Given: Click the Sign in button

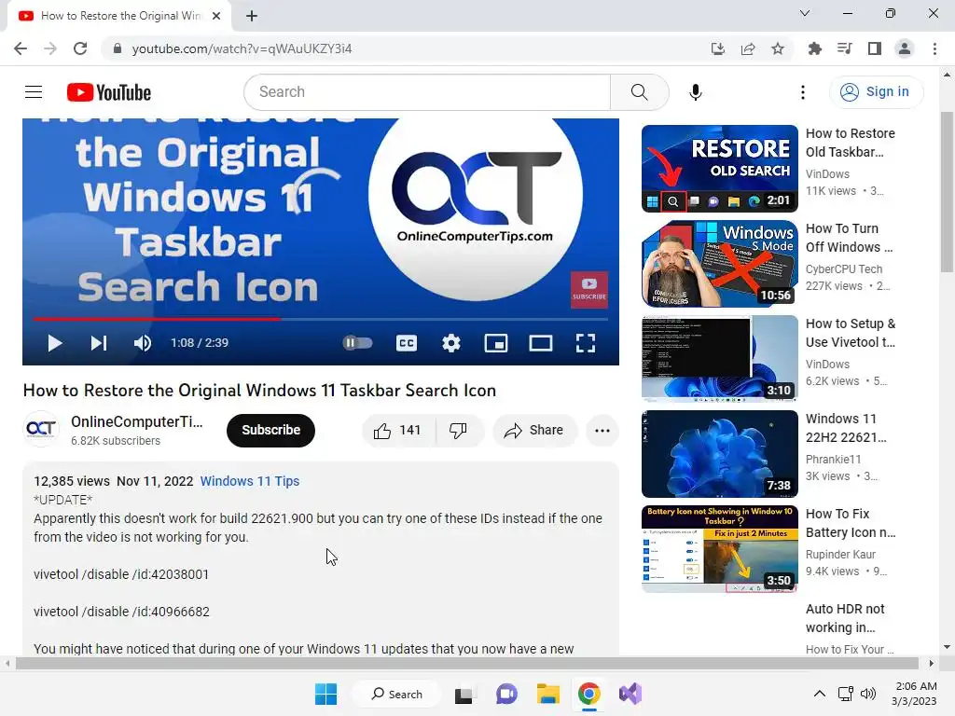Looking at the screenshot, I should pos(876,92).
